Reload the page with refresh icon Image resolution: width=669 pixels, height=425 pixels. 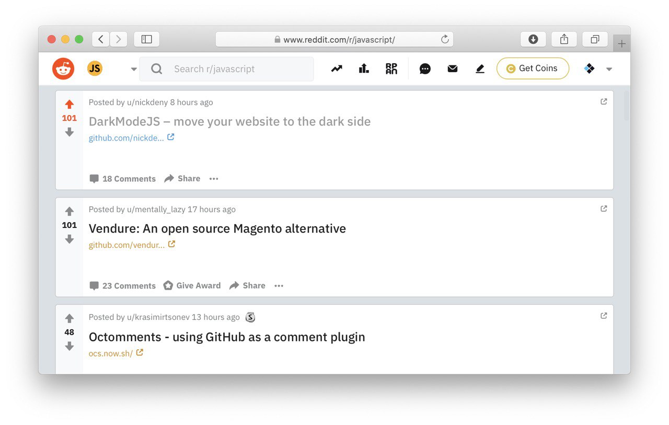pyautogui.click(x=445, y=39)
